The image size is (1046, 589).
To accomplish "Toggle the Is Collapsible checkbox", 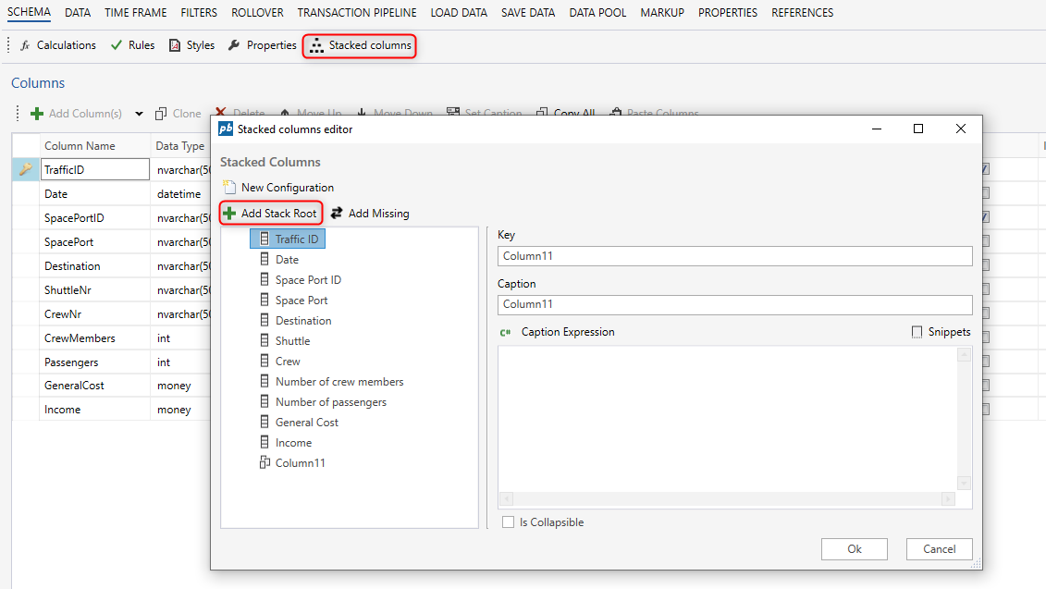I will click(508, 522).
